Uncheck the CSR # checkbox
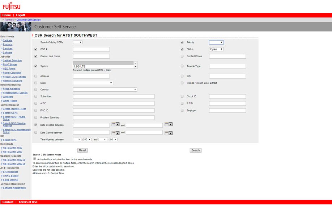Screen dimensions: 332x208 [35, 49]
